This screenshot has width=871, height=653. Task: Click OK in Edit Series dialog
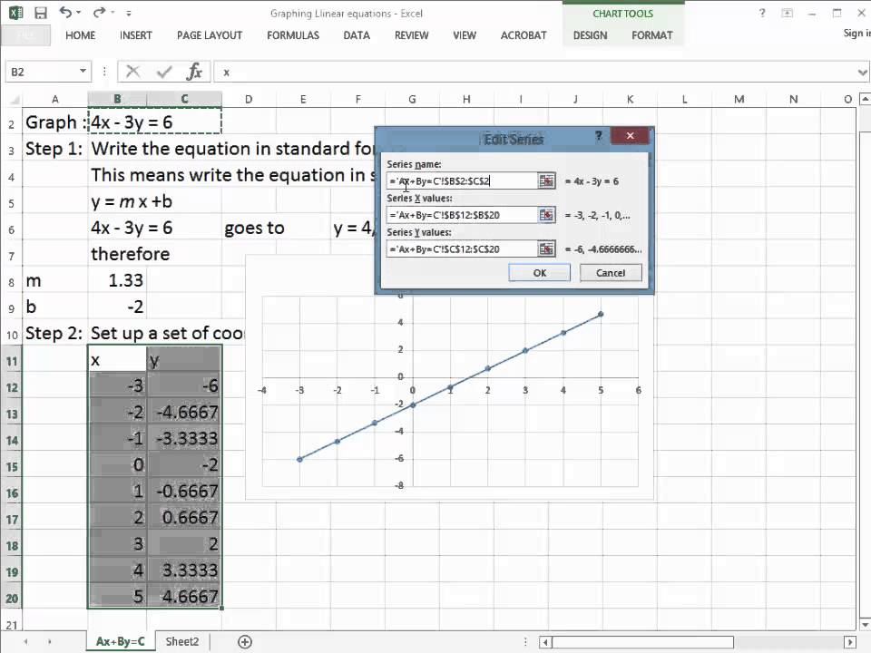pyautogui.click(x=539, y=273)
